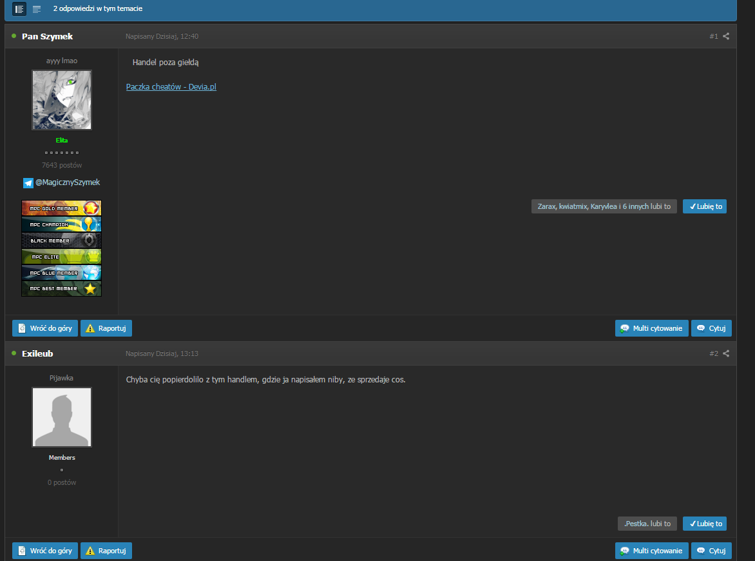Click the MPC Best Member badge
The height and width of the screenshot is (561, 755).
(x=62, y=288)
